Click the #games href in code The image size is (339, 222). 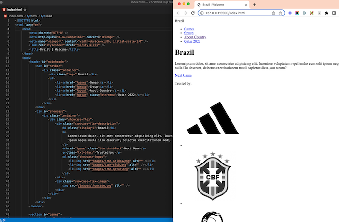click(81, 83)
